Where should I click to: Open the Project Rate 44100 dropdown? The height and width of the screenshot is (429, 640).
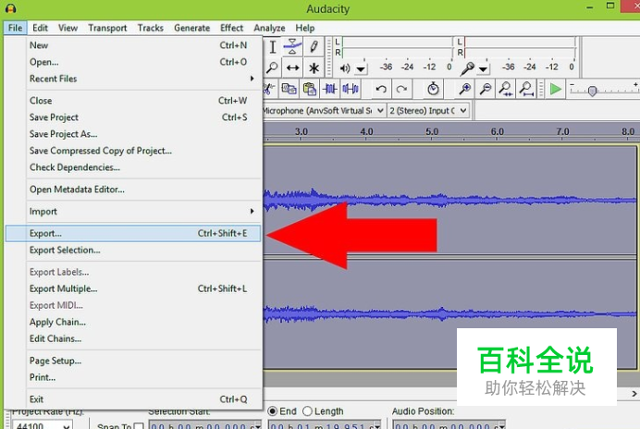pyautogui.click(x=67, y=425)
